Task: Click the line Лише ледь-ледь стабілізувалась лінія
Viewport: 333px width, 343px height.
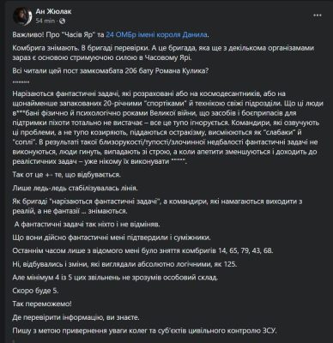Action: tap(76, 188)
